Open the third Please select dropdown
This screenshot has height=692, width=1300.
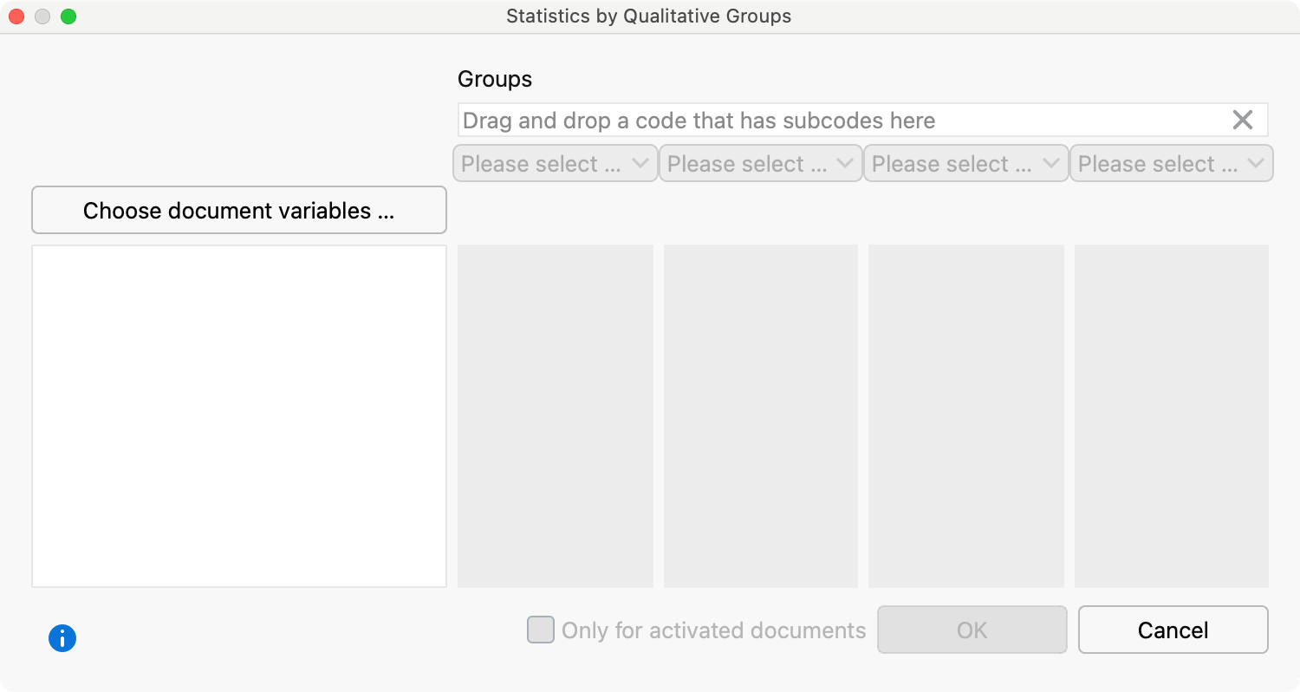[966, 164]
